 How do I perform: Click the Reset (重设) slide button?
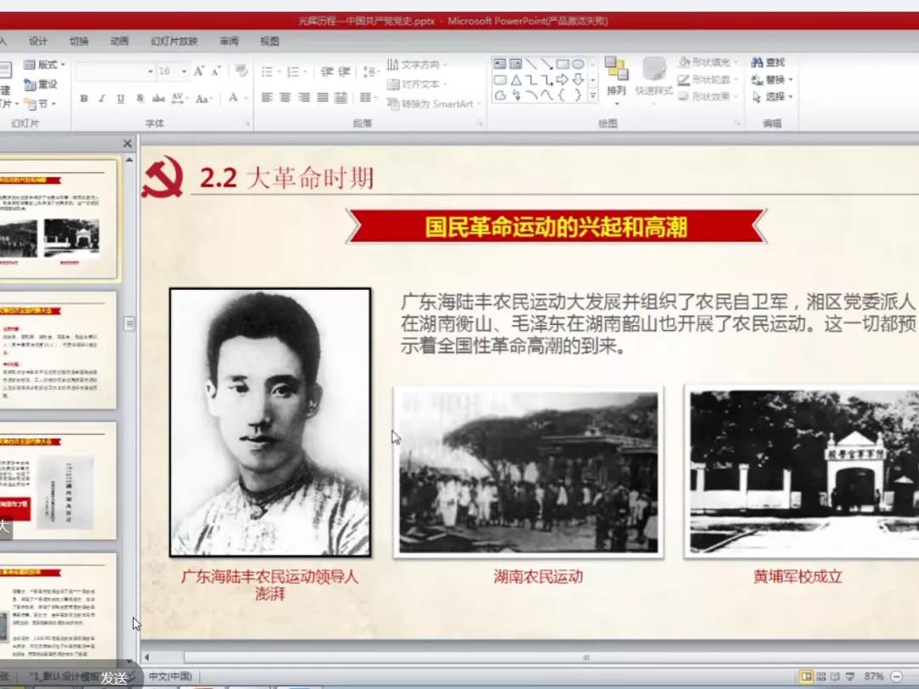[41, 84]
